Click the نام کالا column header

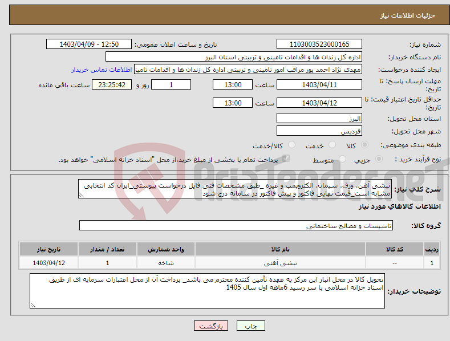[280, 249]
